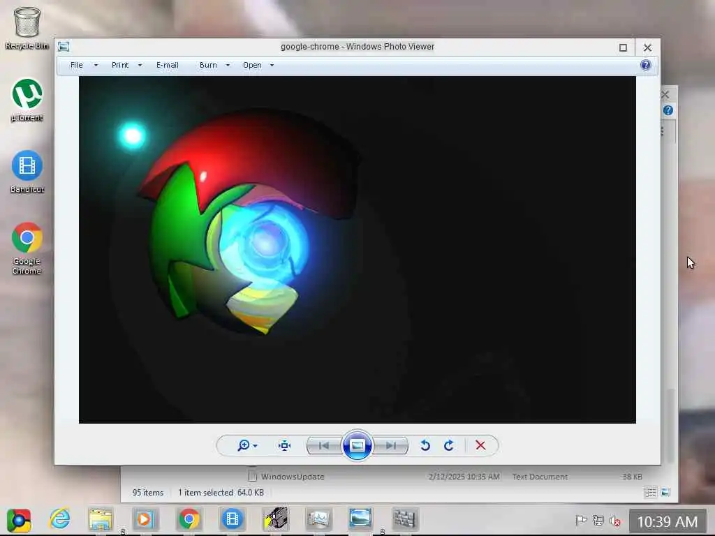Screen dimensions: 715x536
Task: Open File Explorer from the taskbar
Action: click(101, 519)
